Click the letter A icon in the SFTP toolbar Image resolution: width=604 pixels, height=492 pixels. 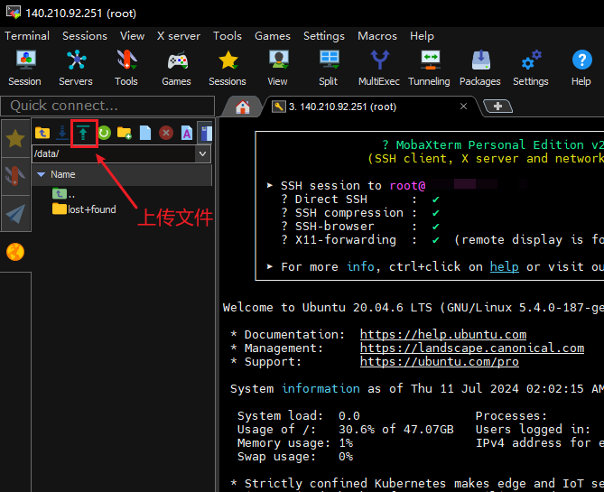click(187, 133)
